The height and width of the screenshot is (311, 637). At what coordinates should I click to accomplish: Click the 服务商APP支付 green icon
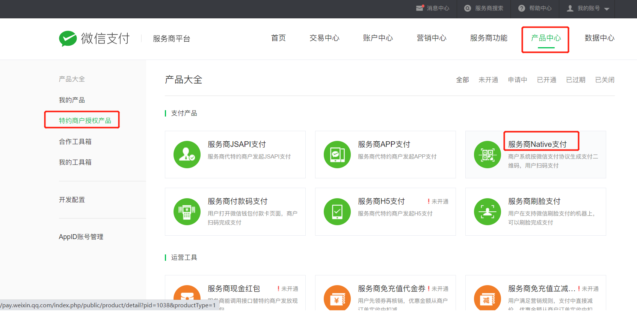point(337,154)
